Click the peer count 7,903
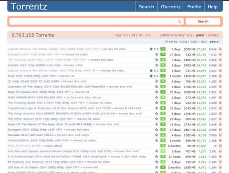The width and height of the screenshot is (229, 173). tap(213, 157)
